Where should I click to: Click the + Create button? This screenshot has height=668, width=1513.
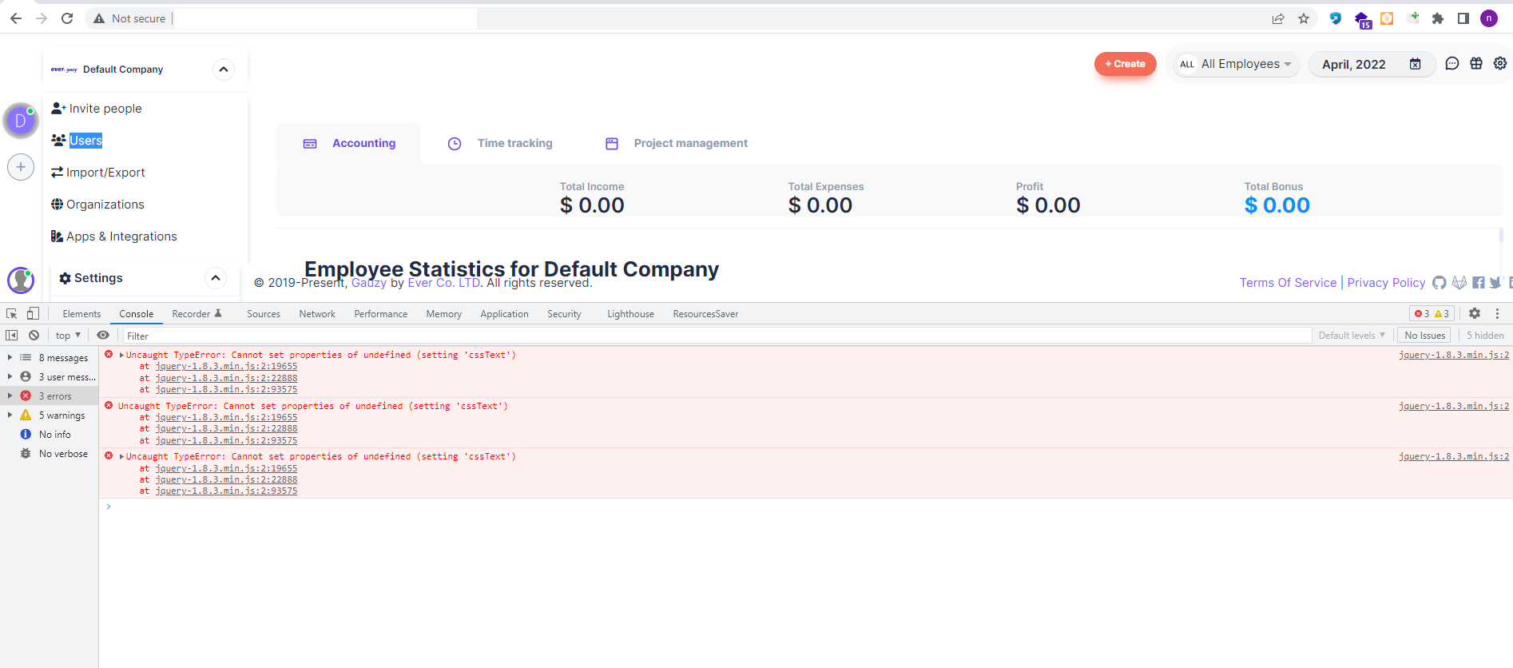point(1125,64)
